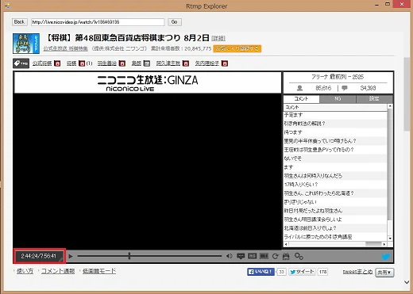Click the dark TAG label icon

pyautogui.click(x=21, y=63)
